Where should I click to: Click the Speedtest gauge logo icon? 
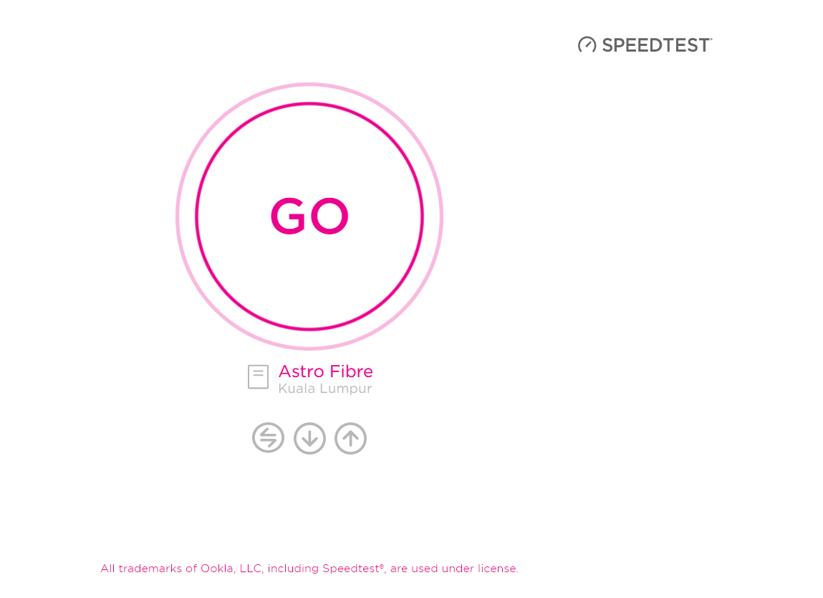coord(587,45)
